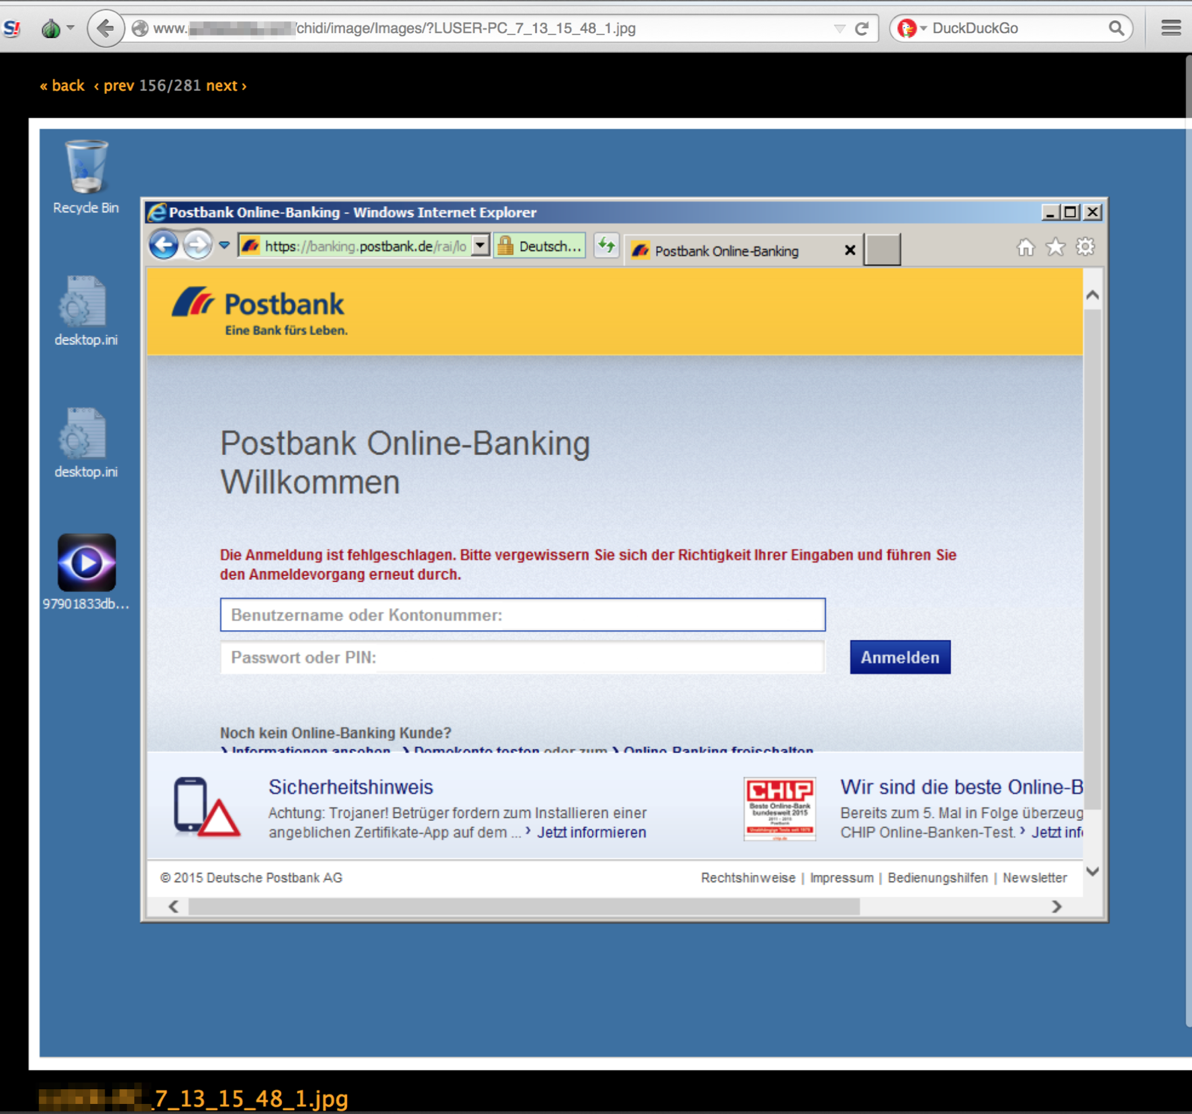The width and height of the screenshot is (1192, 1114).
Task: Close the Postbank Online-Banking tab
Action: pyautogui.click(x=850, y=250)
